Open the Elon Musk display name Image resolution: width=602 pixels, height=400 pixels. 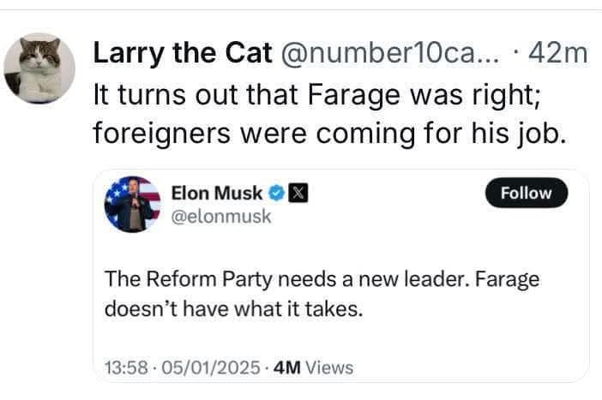[x=217, y=193]
